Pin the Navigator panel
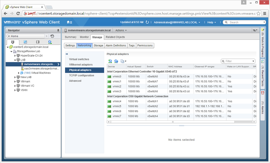 point(58,30)
